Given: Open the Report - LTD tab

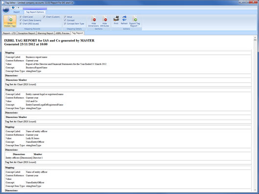Looking at the screenshot, I should pyautogui.click(x=9, y=33).
